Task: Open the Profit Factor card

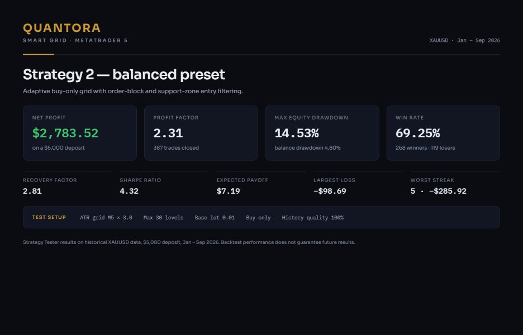Action: (x=201, y=133)
